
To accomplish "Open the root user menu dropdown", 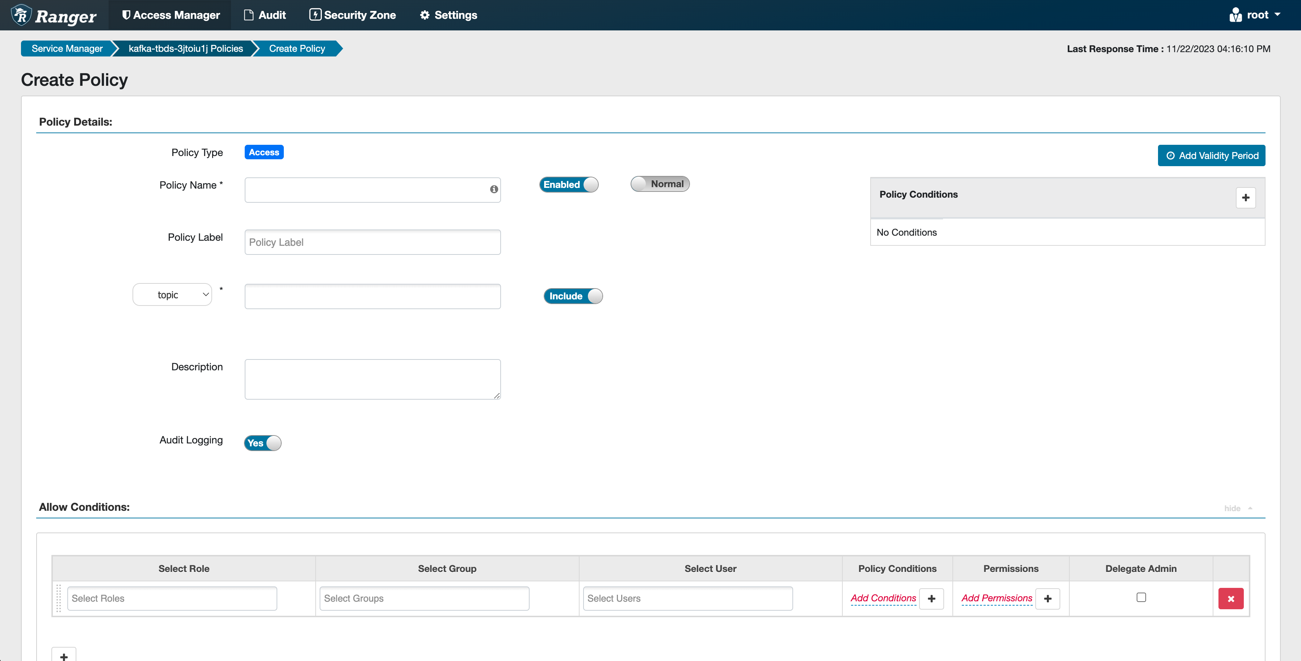I will [x=1255, y=15].
